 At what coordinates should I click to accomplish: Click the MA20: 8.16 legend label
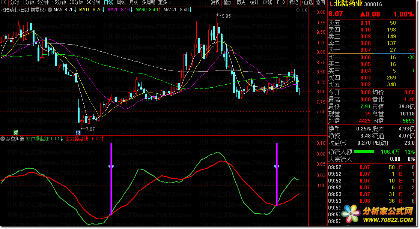pyautogui.click(x=120, y=10)
